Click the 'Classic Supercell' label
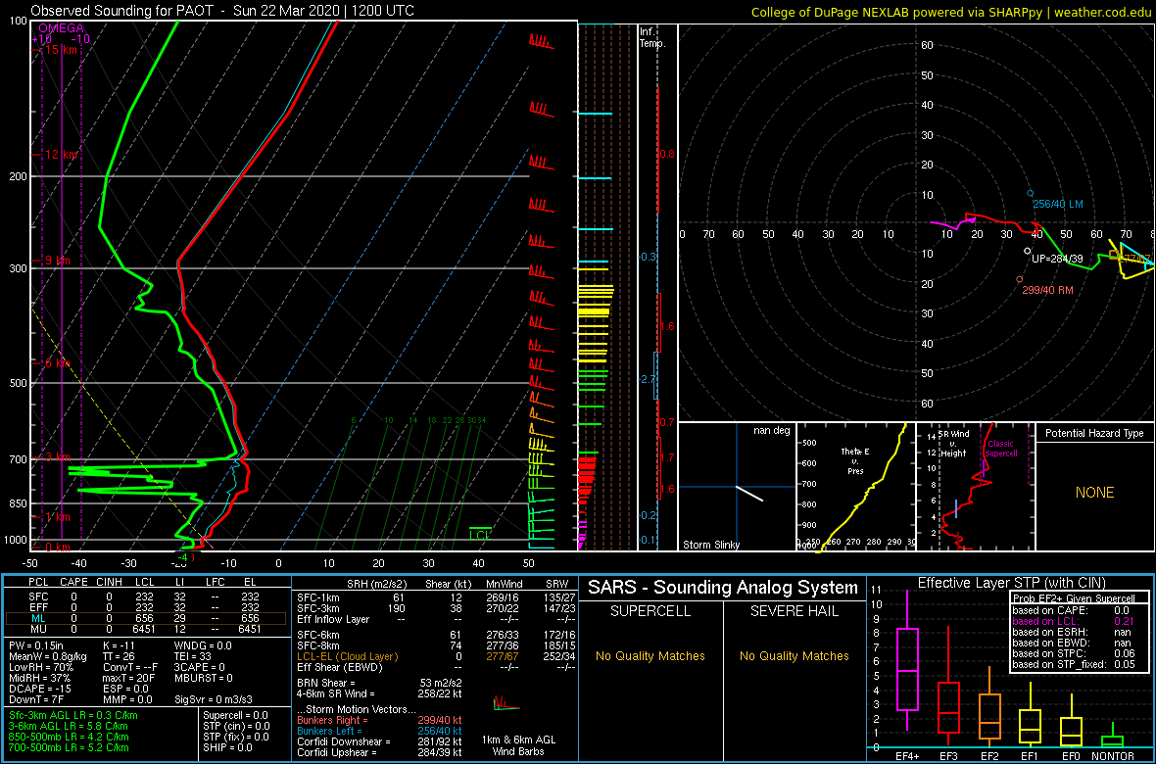The height and width of the screenshot is (764, 1156). (x=1001, y=449)
